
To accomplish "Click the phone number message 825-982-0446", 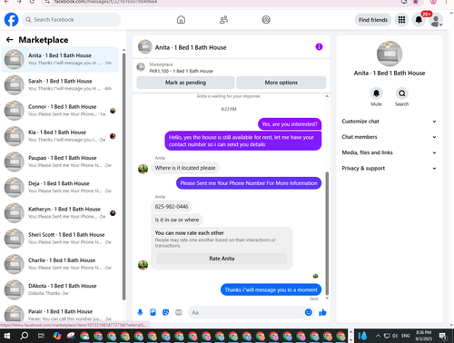I will pyautogui.click(x=172, y=207).
